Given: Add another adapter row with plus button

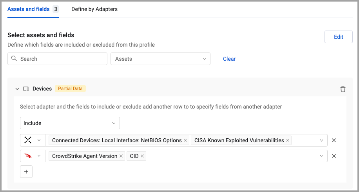Looking at the screenshot, I should [26, 172].
